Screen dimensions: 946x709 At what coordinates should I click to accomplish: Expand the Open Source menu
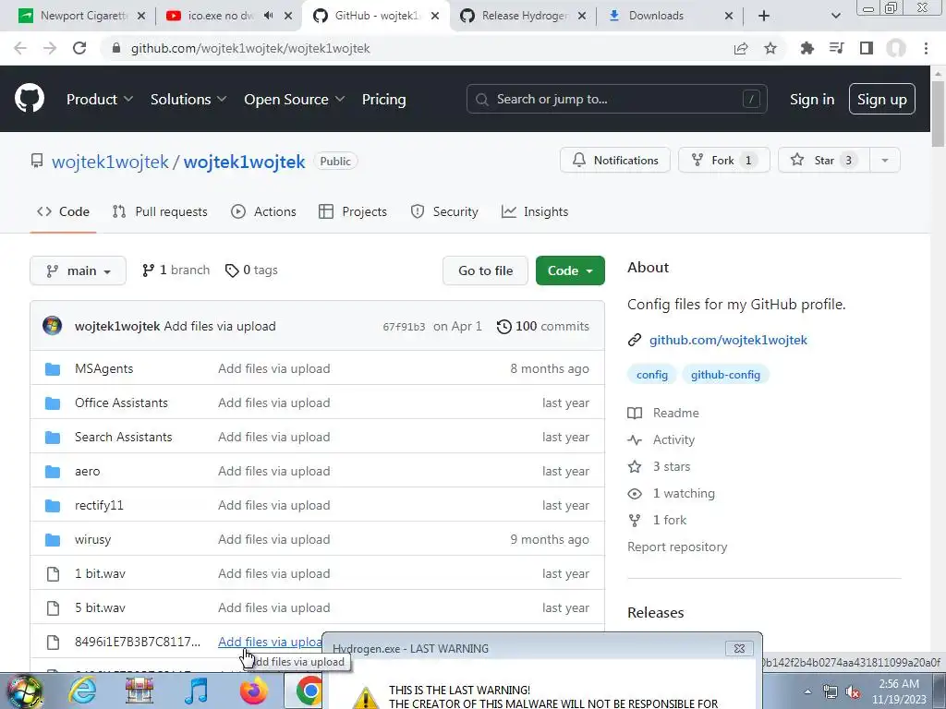[x=295, y=100]
